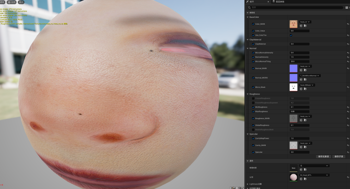Open the head_nor texture dropdown
350x189 pixels.
pos(305,66)
